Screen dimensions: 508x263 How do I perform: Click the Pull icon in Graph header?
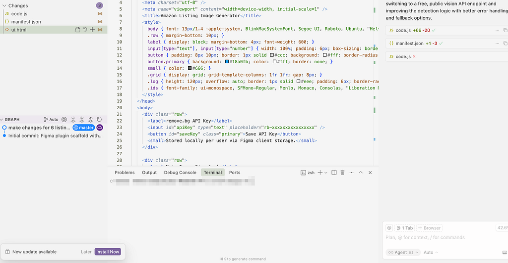tap(82, 120)
